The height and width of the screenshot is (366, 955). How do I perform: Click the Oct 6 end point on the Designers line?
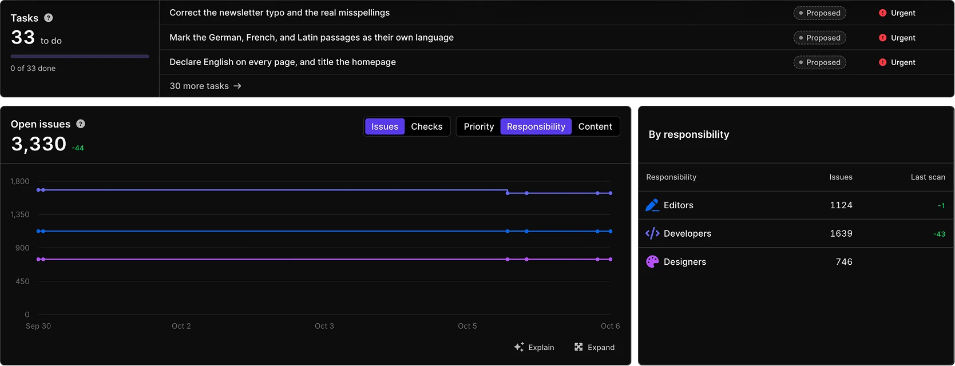[x=611, y=259]
